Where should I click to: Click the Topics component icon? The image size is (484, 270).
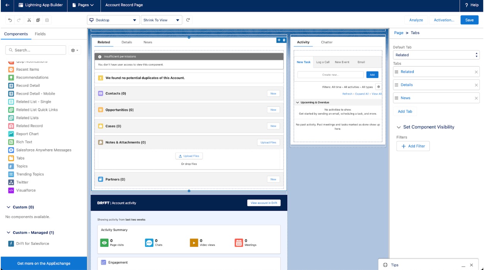[11, 166]
